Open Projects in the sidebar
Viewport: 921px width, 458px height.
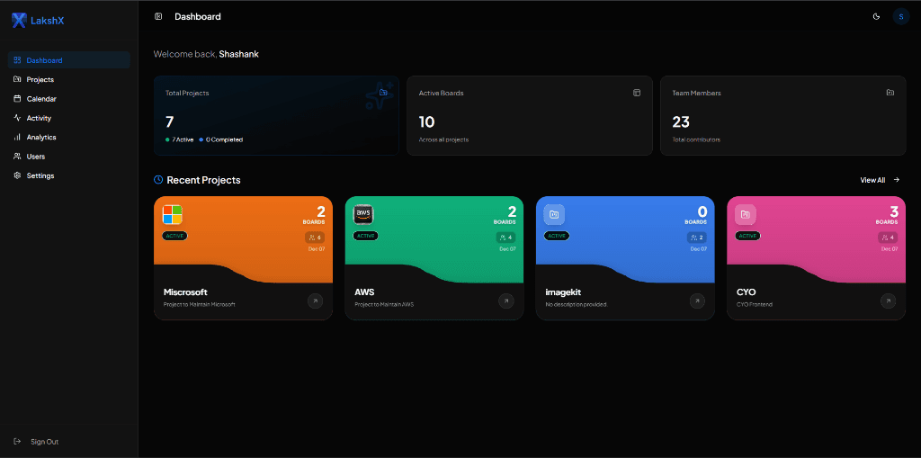click(x=40, y=79)
